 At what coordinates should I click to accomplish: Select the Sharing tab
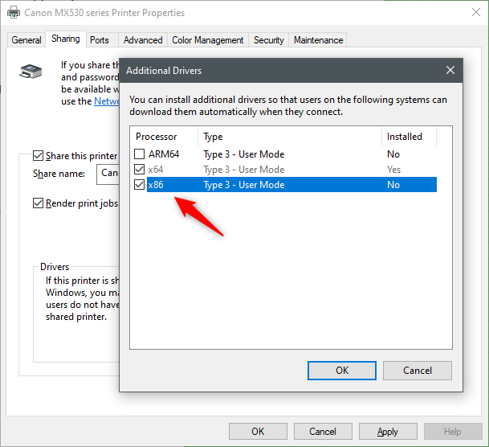tap(66, 39)
